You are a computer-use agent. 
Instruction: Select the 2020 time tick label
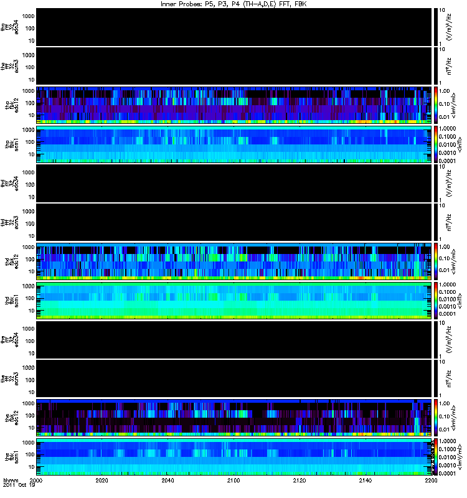102,481
